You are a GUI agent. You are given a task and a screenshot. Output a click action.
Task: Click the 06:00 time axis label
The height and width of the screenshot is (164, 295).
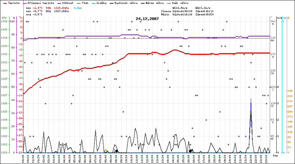point(85,158)
